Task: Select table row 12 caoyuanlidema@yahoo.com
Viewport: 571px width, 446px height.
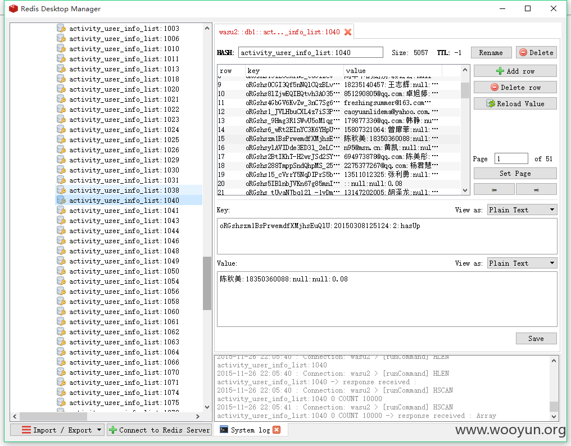Action: pyautogui.click(x=339, y=111)
